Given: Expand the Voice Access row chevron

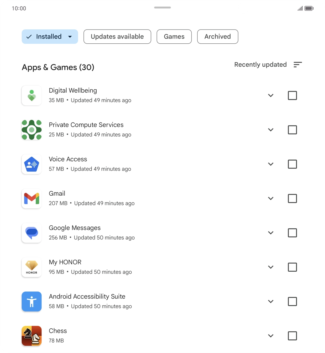Looking at the screenshot, I should tap(271, 164).
